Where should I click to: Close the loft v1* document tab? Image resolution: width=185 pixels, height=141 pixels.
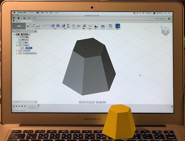tap(33, 21)
